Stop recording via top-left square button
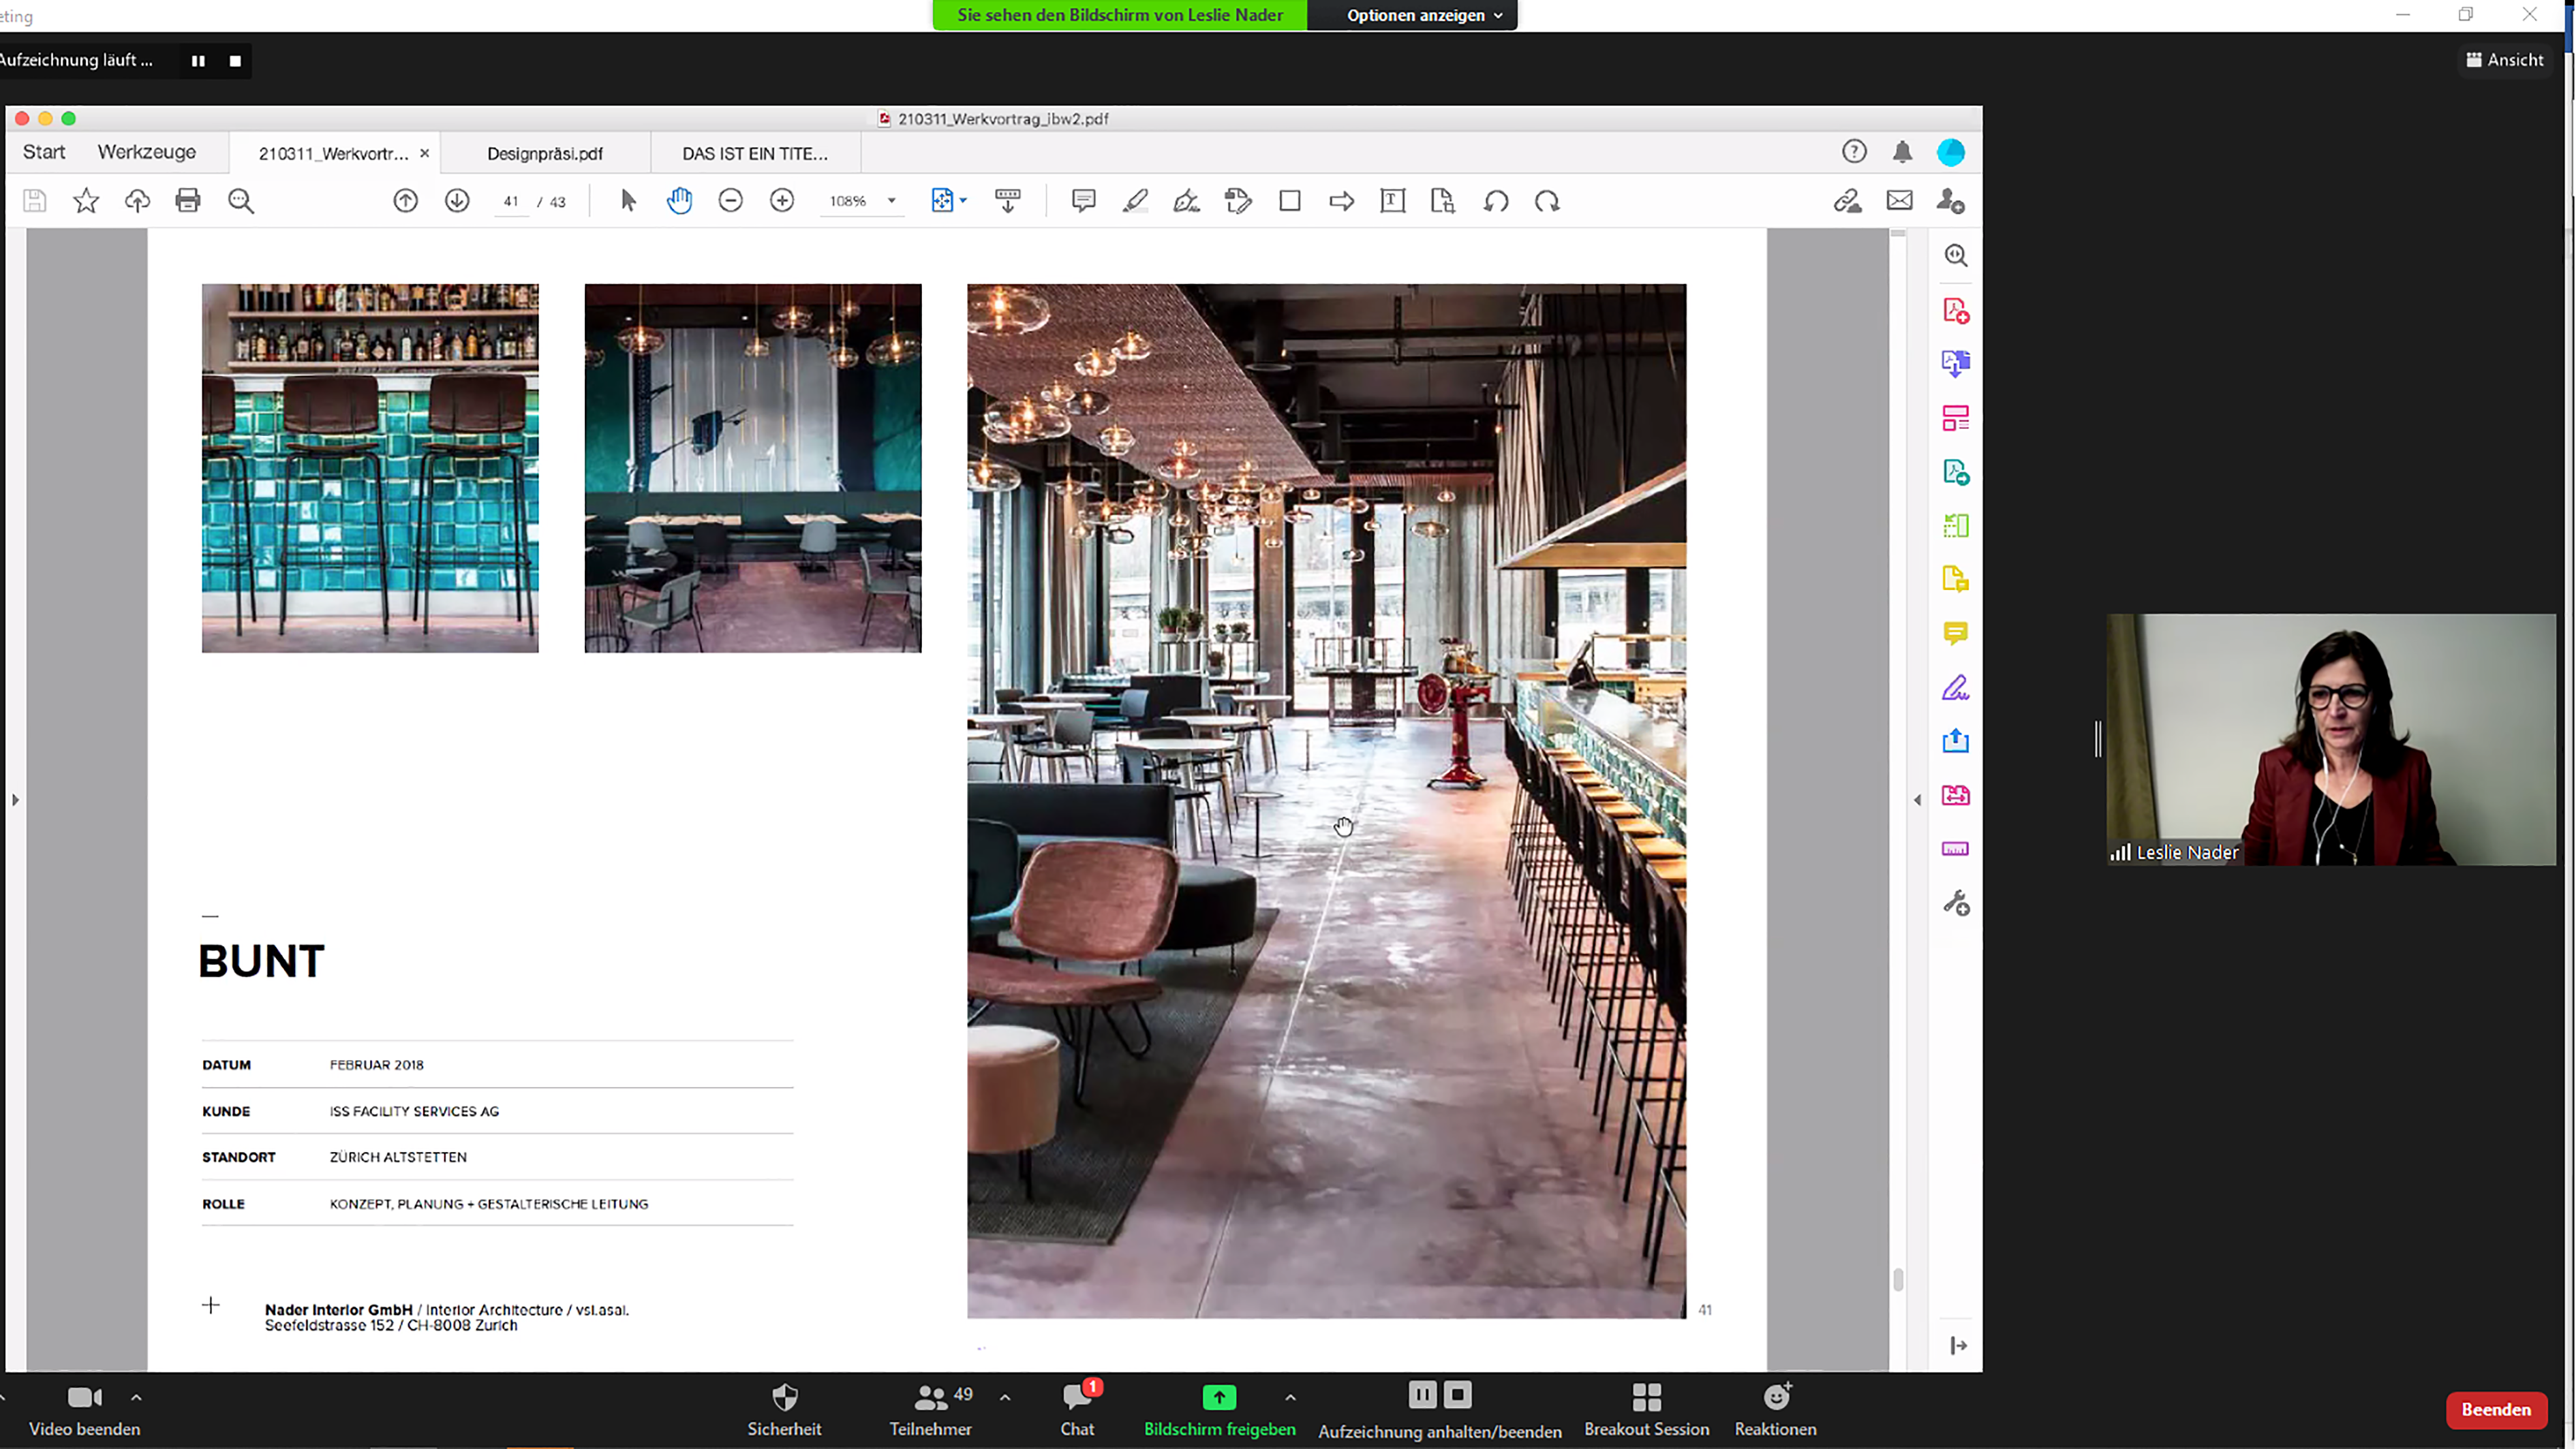Screen dimensions: 2576x1449 [235, 61]
